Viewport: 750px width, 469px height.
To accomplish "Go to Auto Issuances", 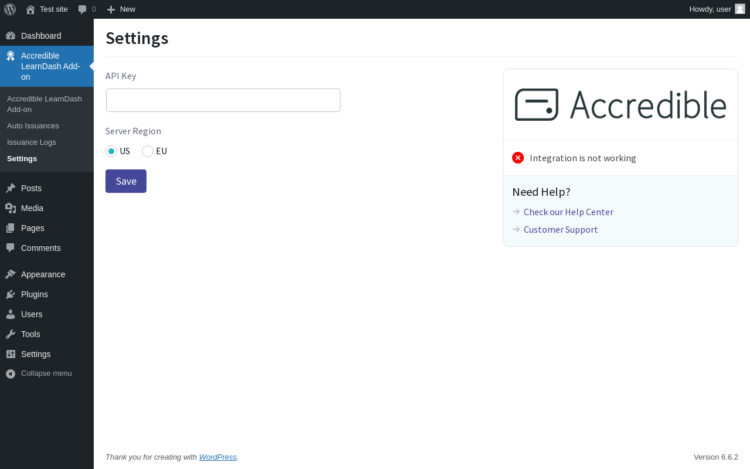I will (47, 126).
